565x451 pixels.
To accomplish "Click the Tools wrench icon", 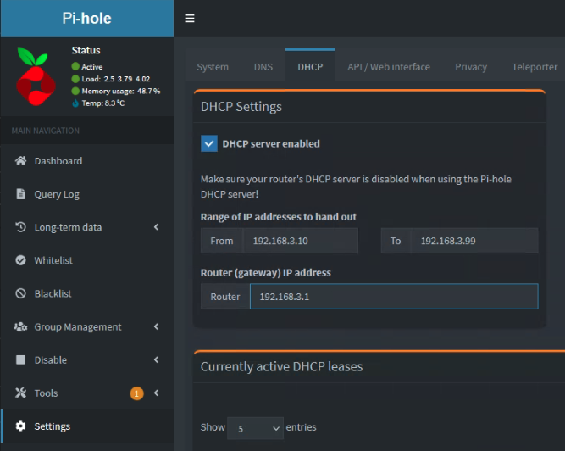I will pos(20,393).
